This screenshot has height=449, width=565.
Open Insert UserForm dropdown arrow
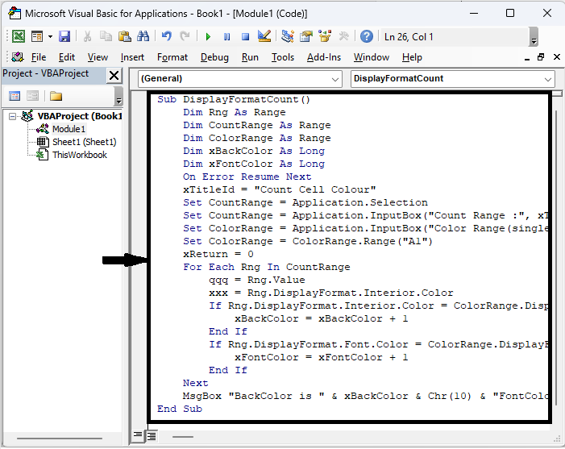50,37
